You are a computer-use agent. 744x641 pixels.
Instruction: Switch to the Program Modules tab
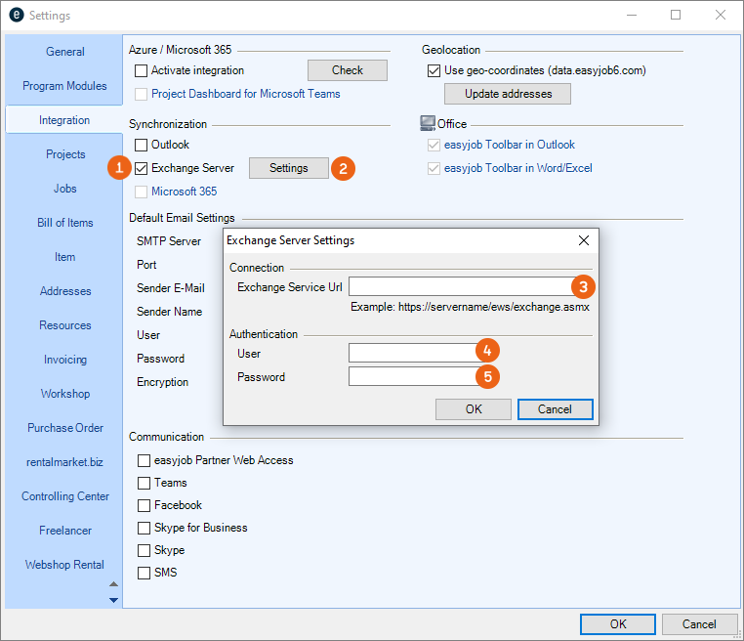[65, 86]
